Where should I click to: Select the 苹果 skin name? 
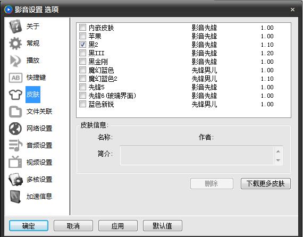(95, 36)
